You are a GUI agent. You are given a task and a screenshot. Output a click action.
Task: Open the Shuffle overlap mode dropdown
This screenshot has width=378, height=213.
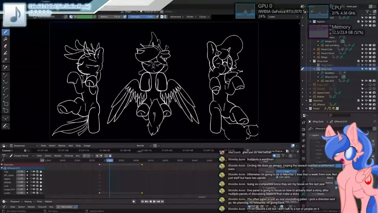(x=144, y=146)
